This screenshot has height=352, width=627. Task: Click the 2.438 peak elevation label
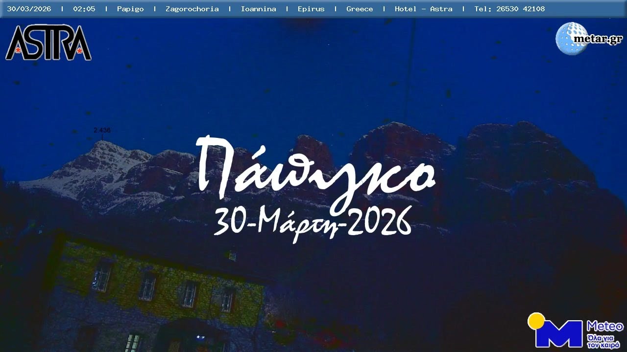(102, 130)
